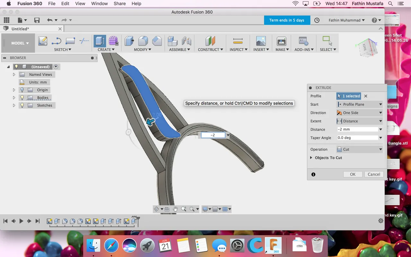Click the Distance field showing −2 mm

tap(357, 129)
